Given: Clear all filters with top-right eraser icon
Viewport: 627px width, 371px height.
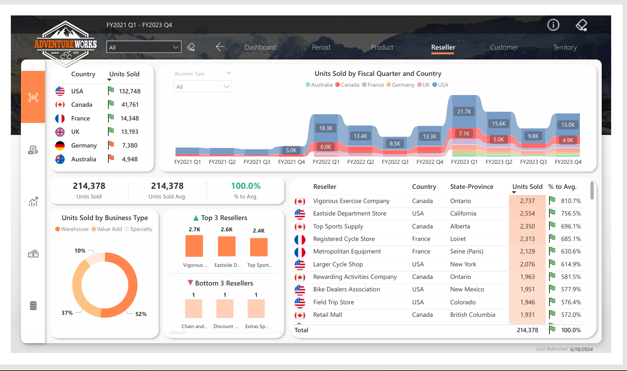Looking at the screenshot, I should pyautogui.click(x=582, y=25).
